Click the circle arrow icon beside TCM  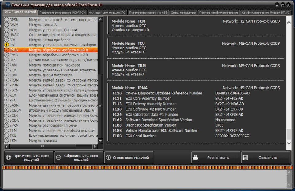(6, 131)
